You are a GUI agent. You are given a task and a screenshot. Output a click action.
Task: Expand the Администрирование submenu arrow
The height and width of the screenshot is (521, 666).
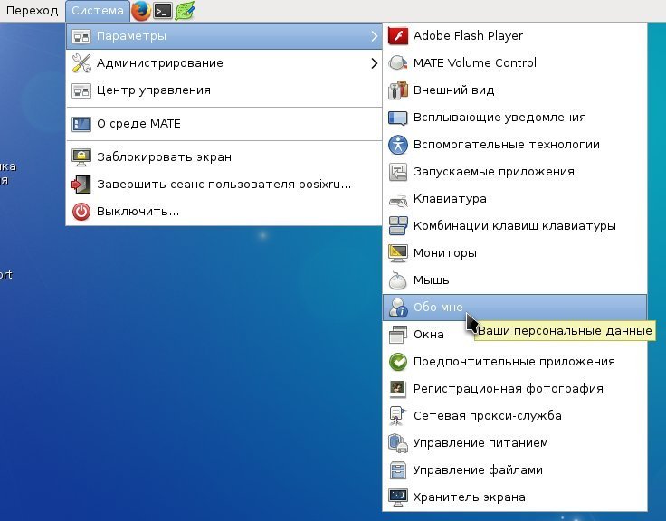coord(374,63)
